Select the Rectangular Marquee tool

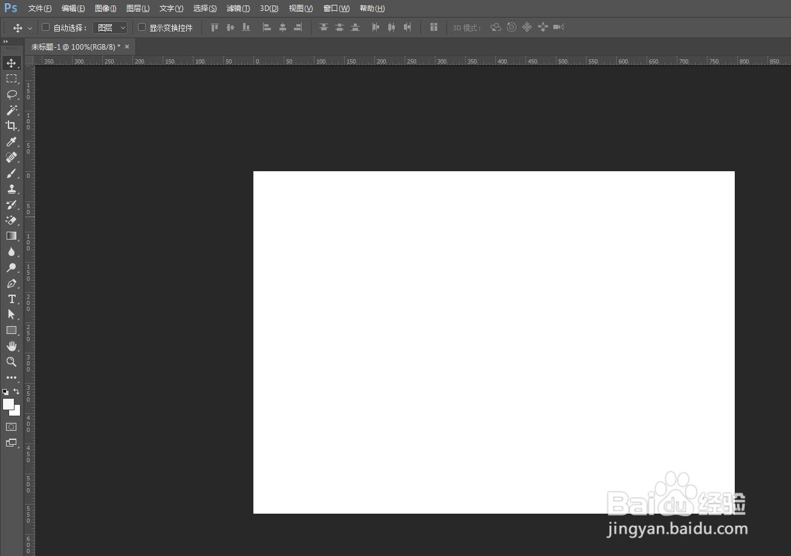point(11,79)
